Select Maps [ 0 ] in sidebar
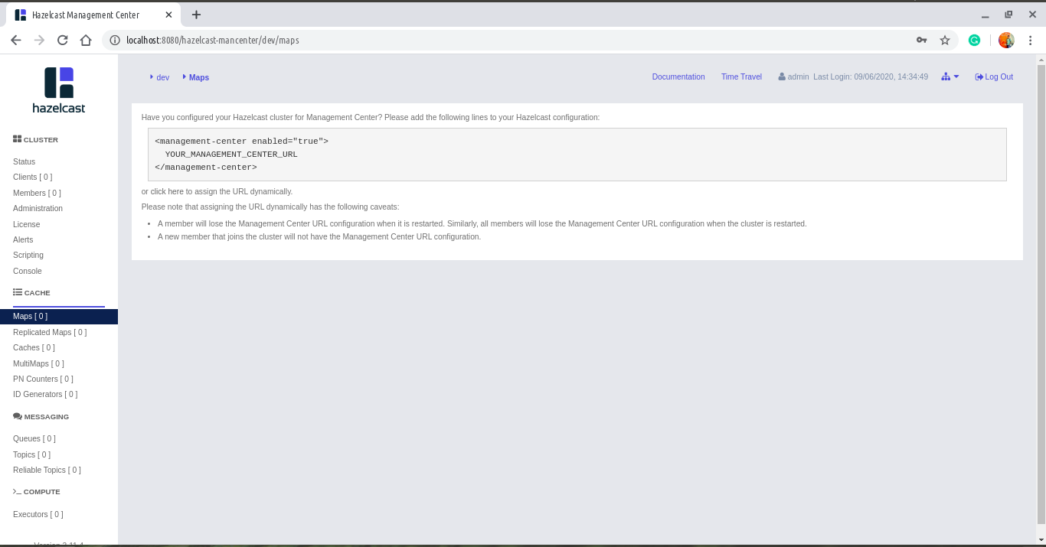 coord(59,316)
